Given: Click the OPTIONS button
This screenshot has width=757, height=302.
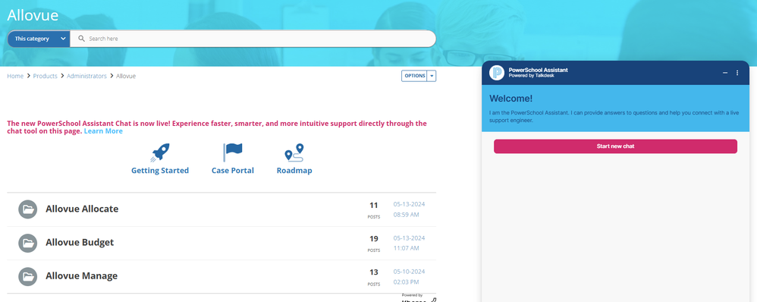Looking at the screenshot, I should 415,76.
